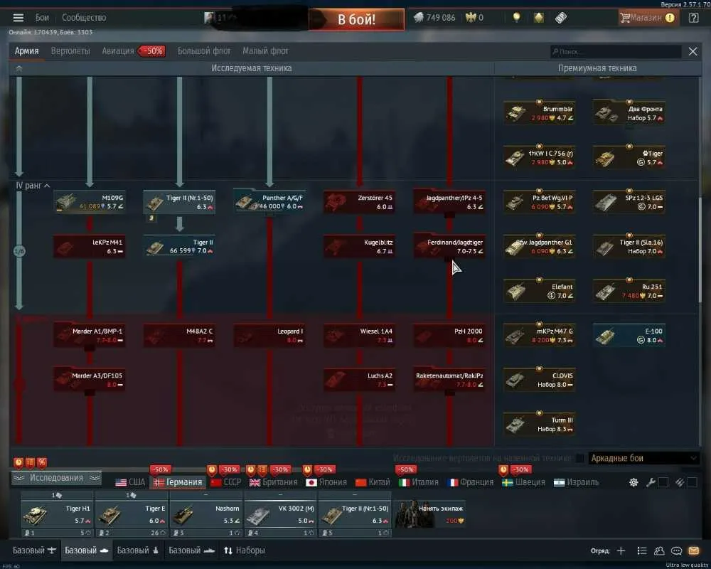Open the contacts people icon
The height and width of the screenshot is (569, 711).
pyautogui.click(x=659, y=551)
